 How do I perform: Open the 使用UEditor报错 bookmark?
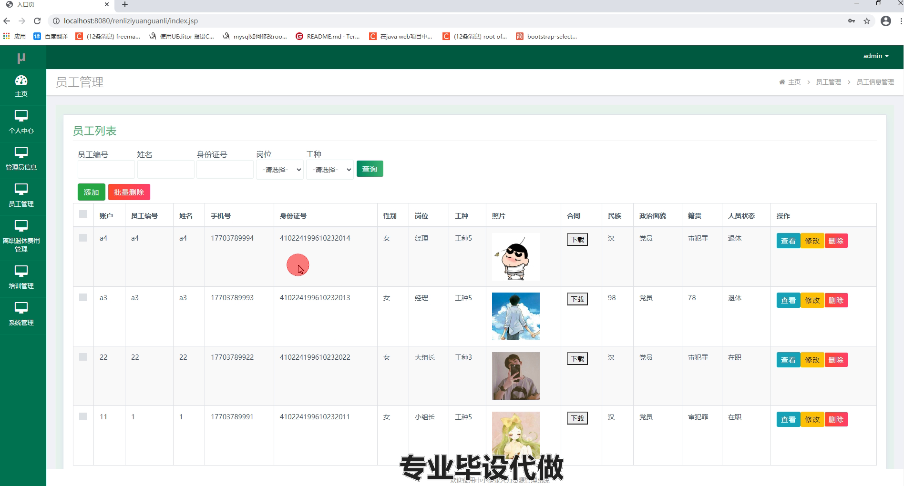click(x=181, y=36)
